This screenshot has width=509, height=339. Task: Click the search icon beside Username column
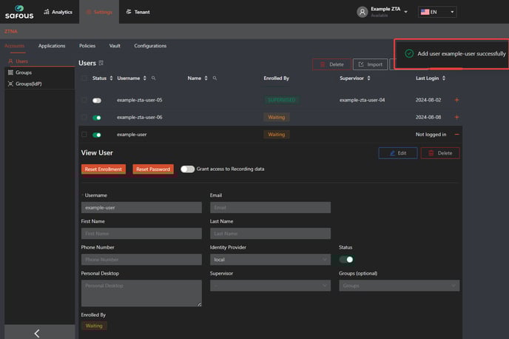point(153,78)
